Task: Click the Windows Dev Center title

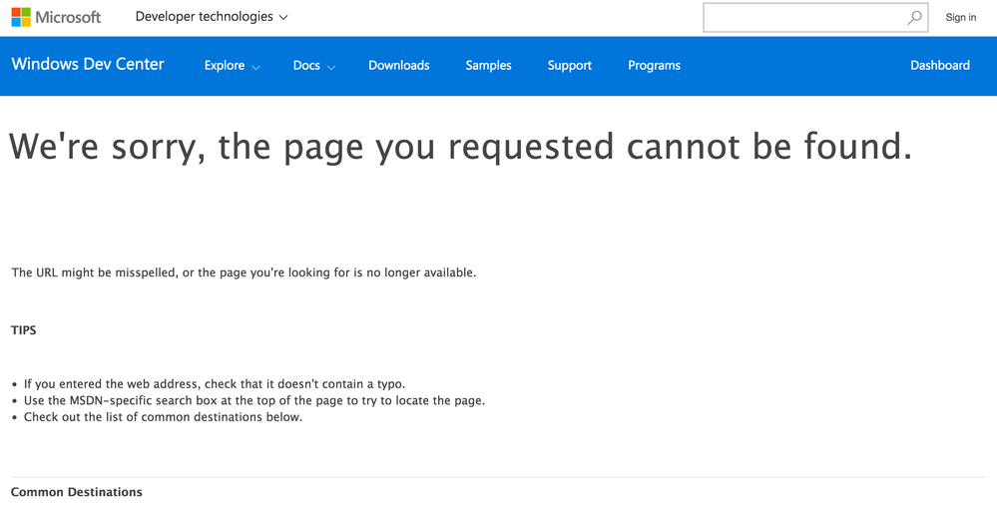Action: (88, 64)
